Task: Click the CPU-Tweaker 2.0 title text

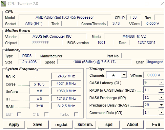Action: tap(23, 4)
